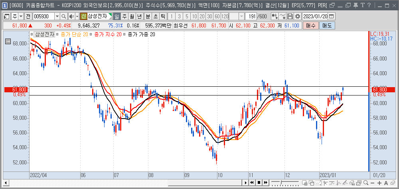
Task: Click the 종가 가중 20 legend checkbox label
Action: [x=141, y=34]
